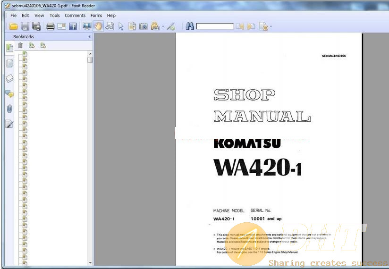Click the RMS lock protection icon
This screenshot has height=269, width=389.
point(155,26)
